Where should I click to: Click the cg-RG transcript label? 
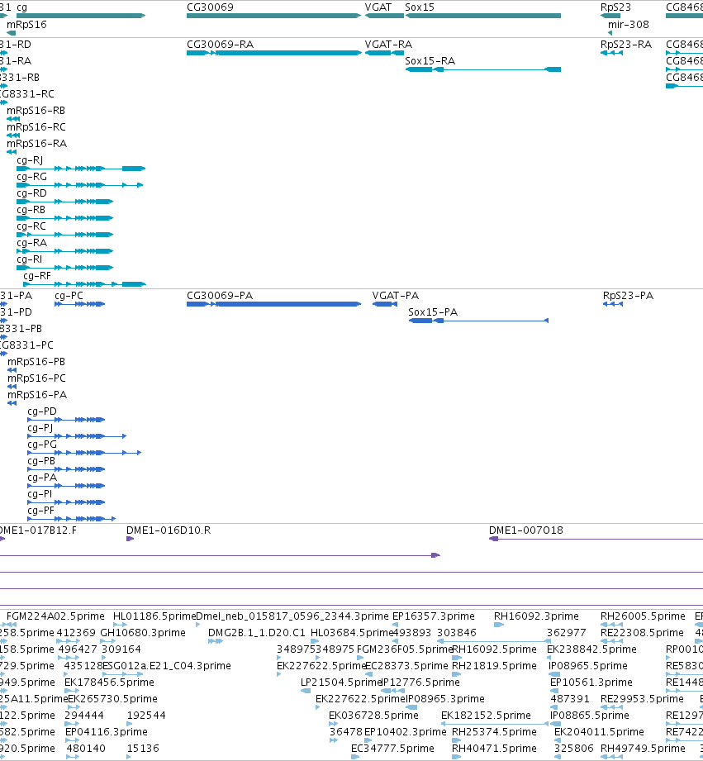point(32,177)
